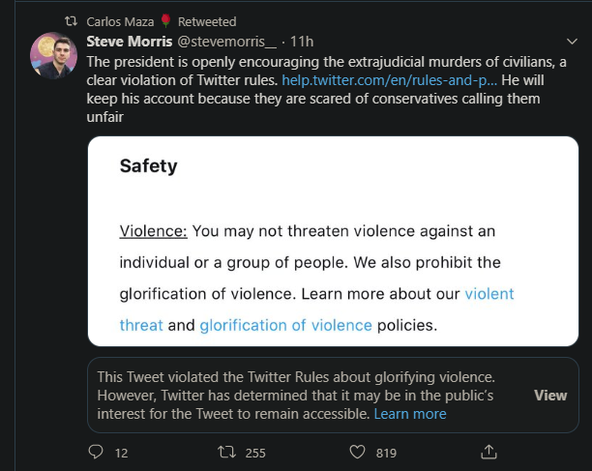Click the small retweeted indicator icon
Viewport: 592px width, 471px height.
pos(71,21)
